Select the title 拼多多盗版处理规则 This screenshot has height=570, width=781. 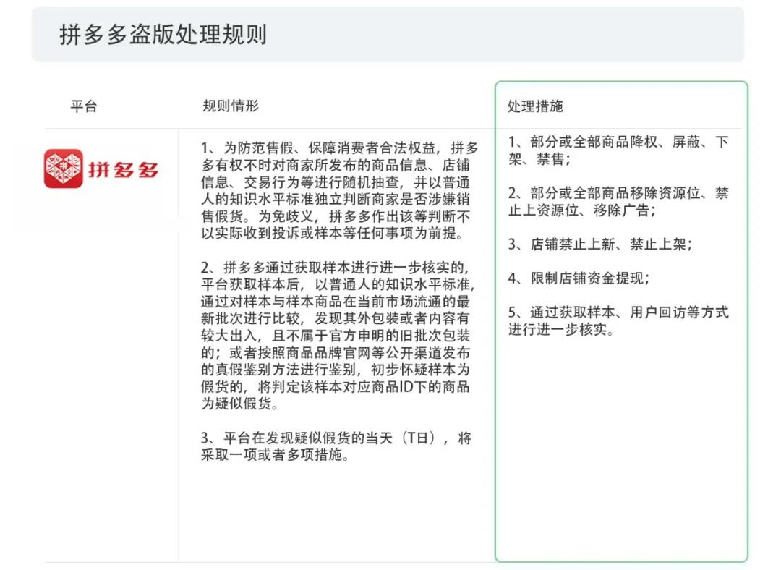pyautogui.click(x=163, y=35)
